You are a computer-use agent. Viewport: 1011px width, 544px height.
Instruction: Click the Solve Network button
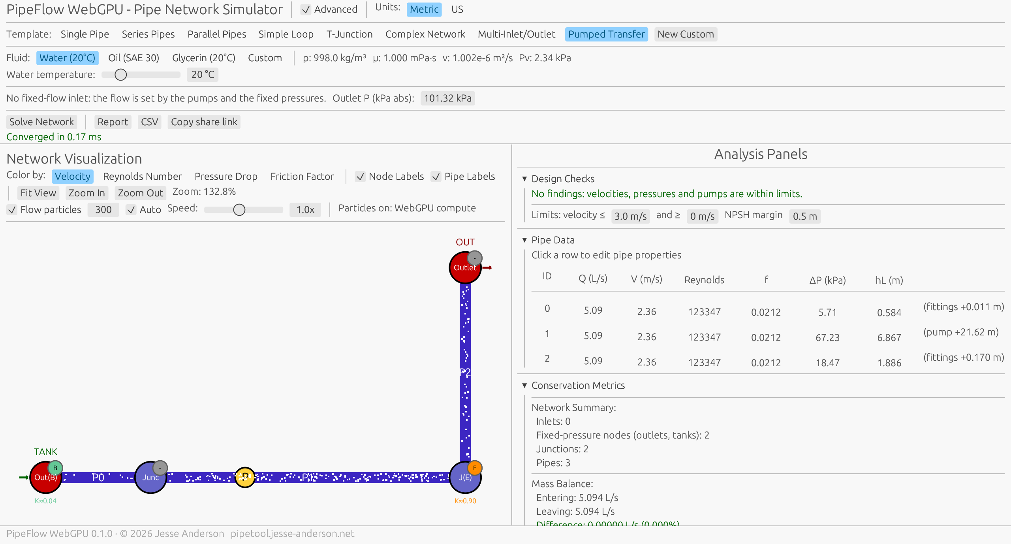point(41,122)
